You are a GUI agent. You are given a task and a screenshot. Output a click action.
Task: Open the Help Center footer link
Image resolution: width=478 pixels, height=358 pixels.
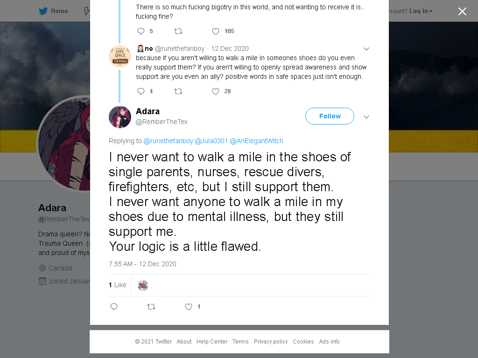(x=212, y=342)
